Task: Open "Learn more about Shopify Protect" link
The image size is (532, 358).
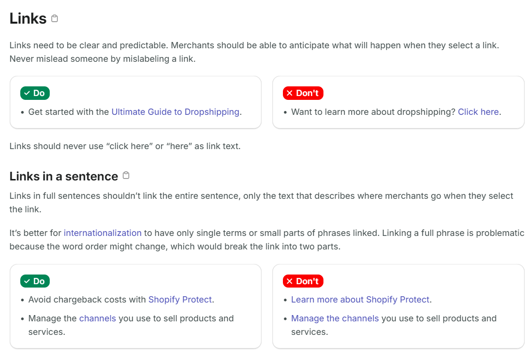Action: pos(360,299)
